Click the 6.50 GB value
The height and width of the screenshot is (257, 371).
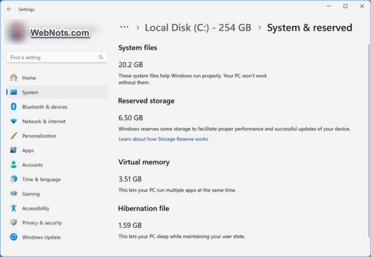point(131,118)
